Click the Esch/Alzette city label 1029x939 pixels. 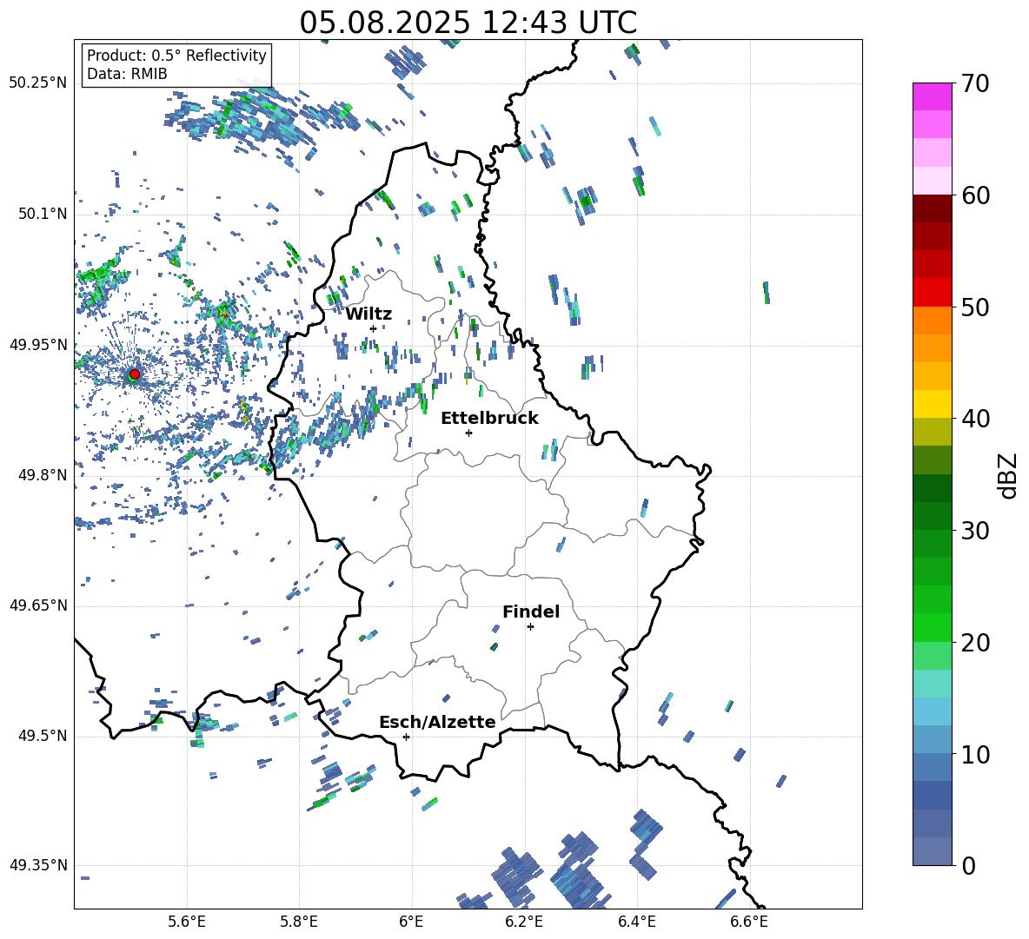point(437,722)
